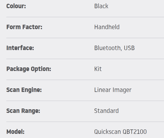Click the Form Factor label

pos(24,27)
